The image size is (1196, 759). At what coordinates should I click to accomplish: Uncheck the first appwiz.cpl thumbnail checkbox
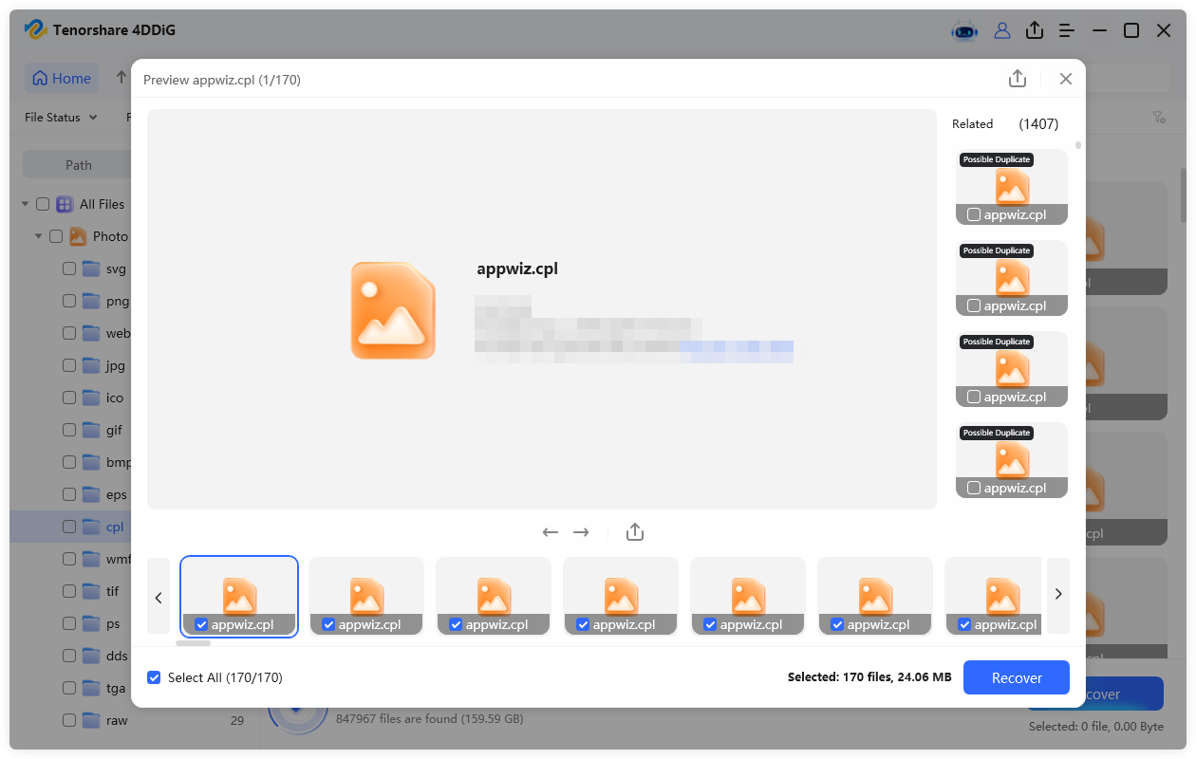(201, 624)
